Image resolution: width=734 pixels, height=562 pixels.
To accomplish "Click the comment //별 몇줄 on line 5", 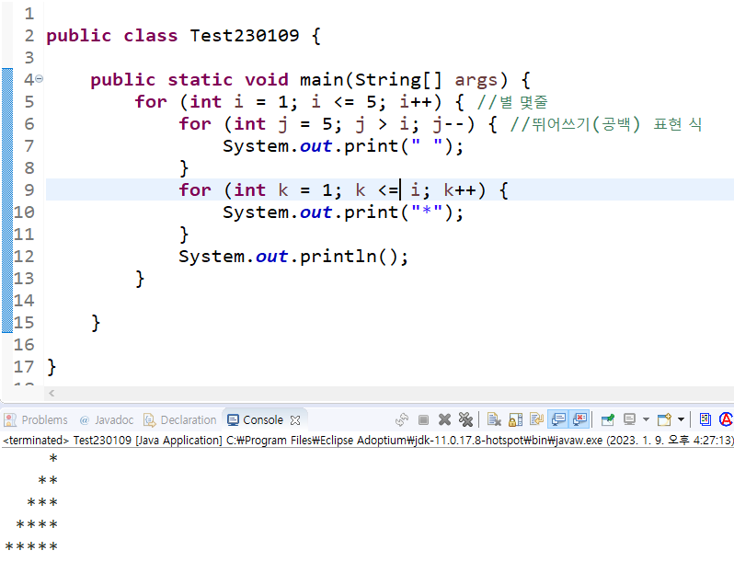I will pos(512,102).
